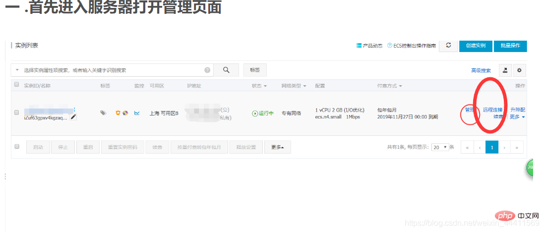This screenshot has height=232, width=544.
Task: Open the monitoring chart icon
Action: 137,113
